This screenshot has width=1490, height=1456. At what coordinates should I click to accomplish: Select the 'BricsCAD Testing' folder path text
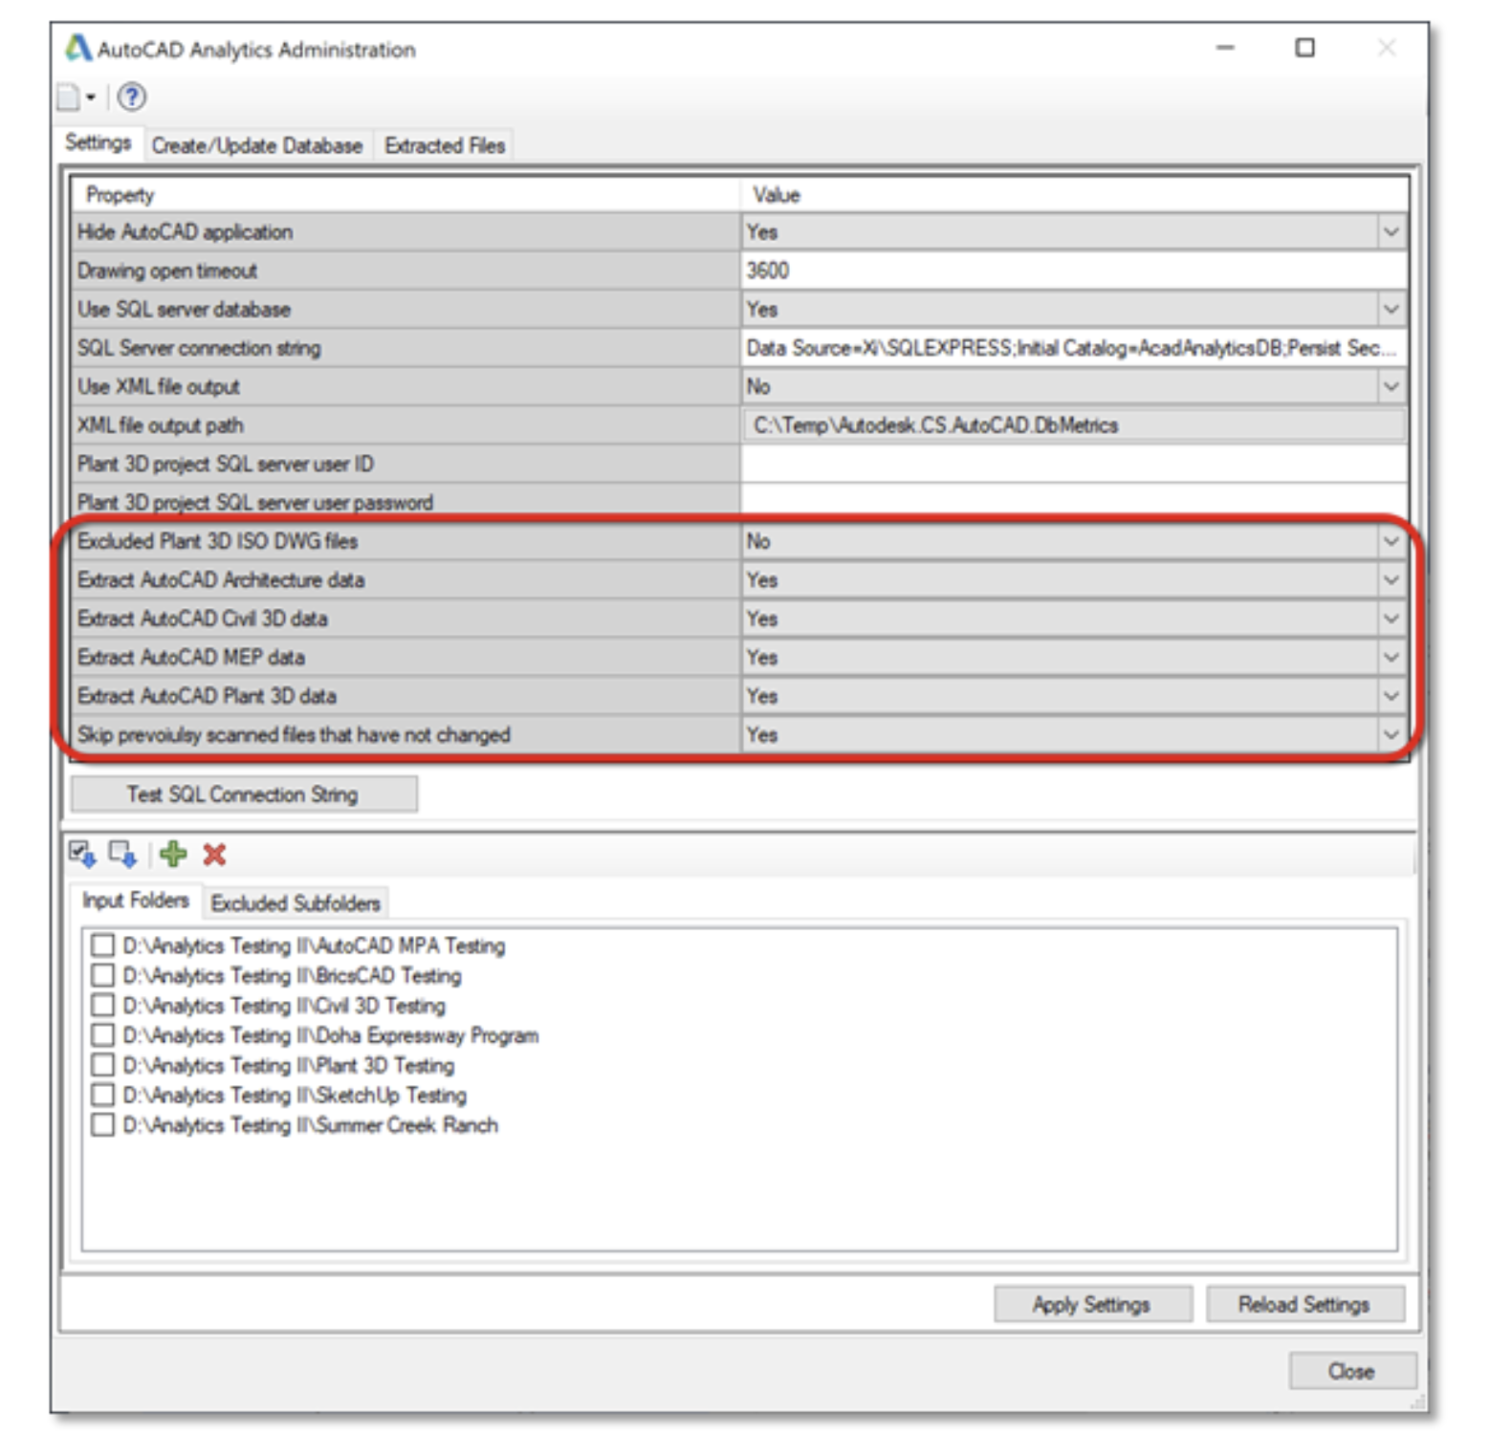tap(293, 976)
